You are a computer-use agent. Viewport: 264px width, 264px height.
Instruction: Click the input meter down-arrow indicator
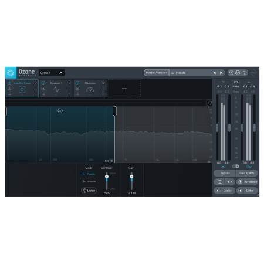[x=224, y=82]
